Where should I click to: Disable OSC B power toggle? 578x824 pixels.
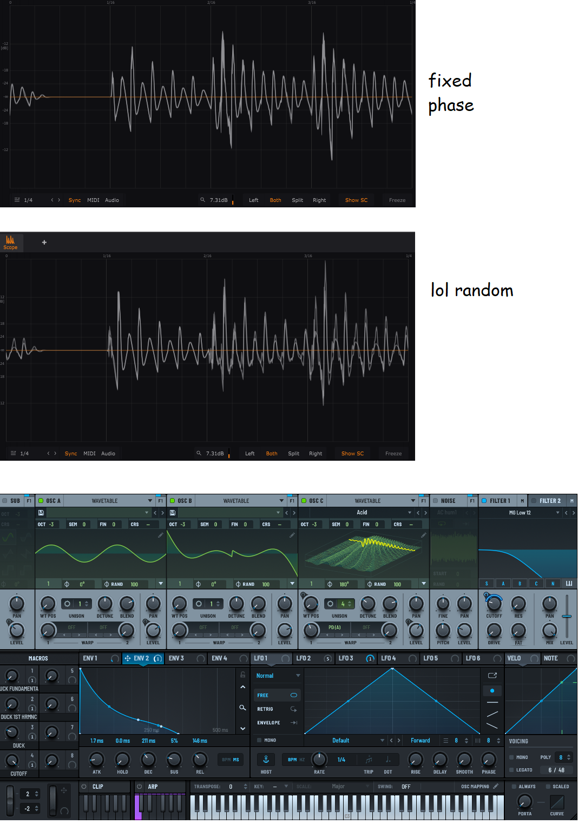point(172,501)
